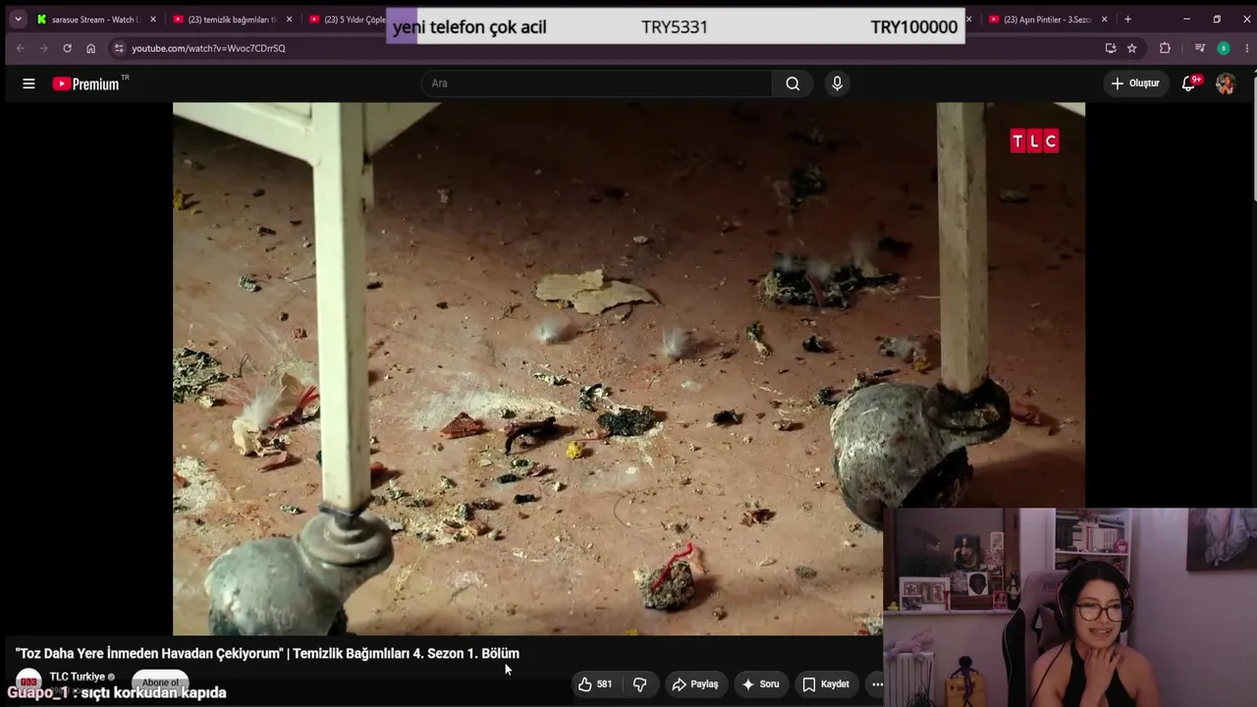1257x707 pixels.
Task: Click the video player to pause
Action: (628, 369)
